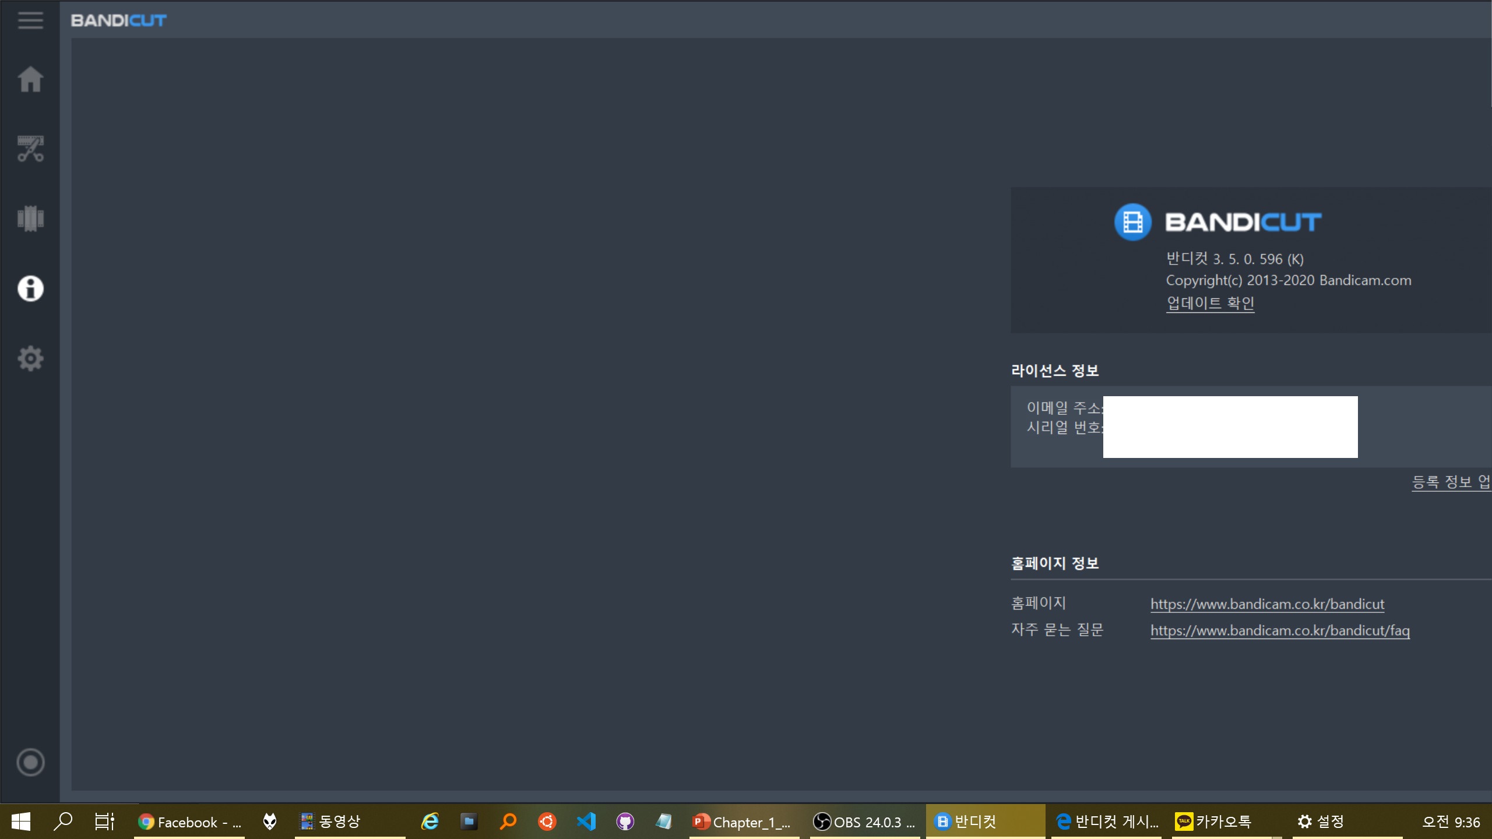The image size is (1492, 839).
Task: Launch Internet Explorer from the taskbar
Action: point(430,822)
